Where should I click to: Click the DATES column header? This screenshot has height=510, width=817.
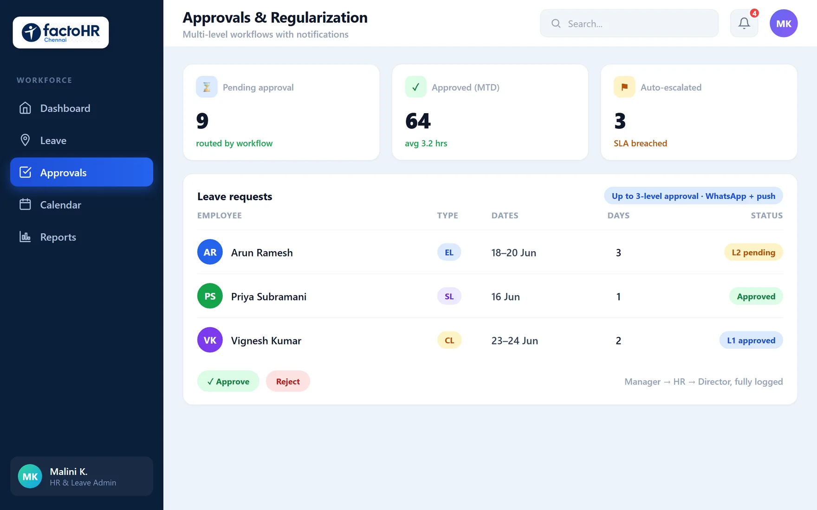tap(505, 216)
